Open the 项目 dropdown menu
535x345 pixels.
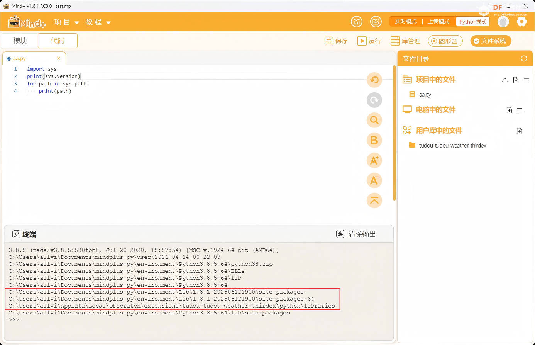click(66, 22)
